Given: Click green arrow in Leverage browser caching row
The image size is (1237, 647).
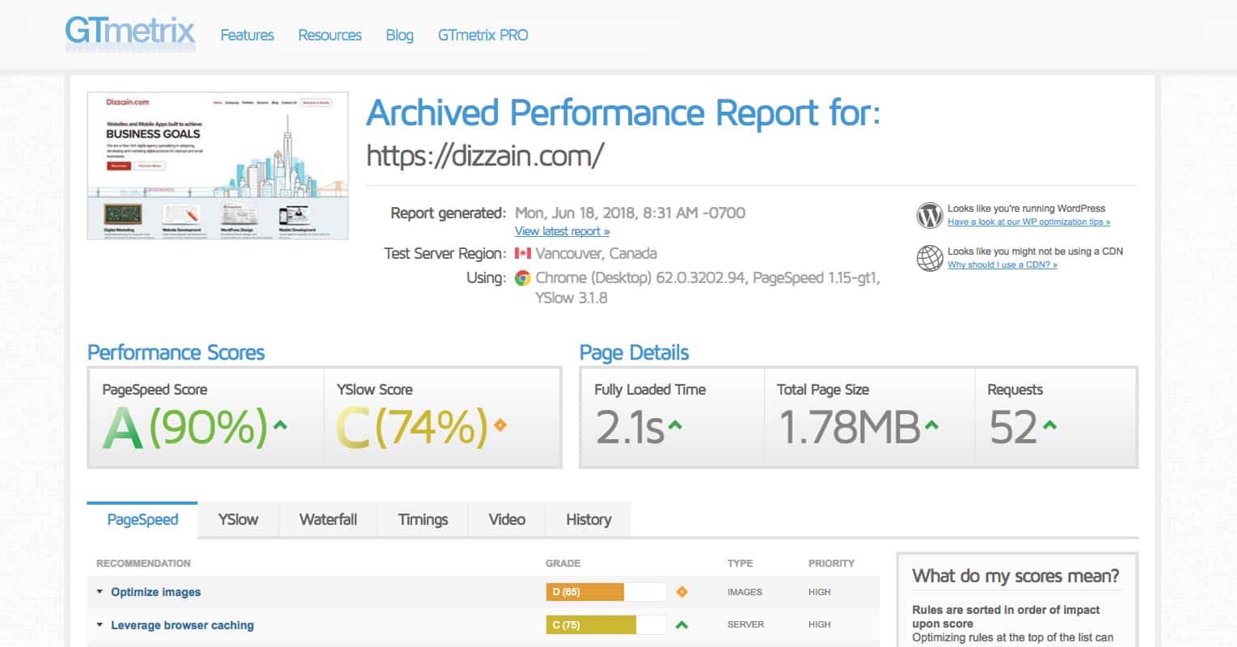Looking at the screenshot, I should pyautogui.click(x=682, y=624).
